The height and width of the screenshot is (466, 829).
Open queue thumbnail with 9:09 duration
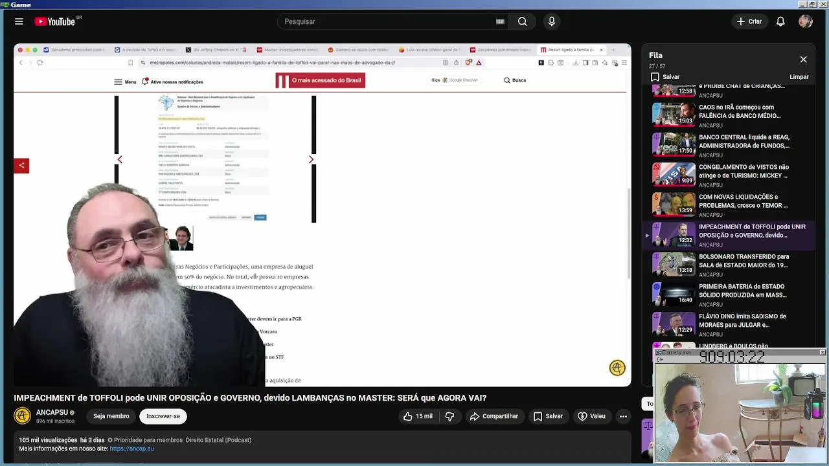(x=674, y=174)
